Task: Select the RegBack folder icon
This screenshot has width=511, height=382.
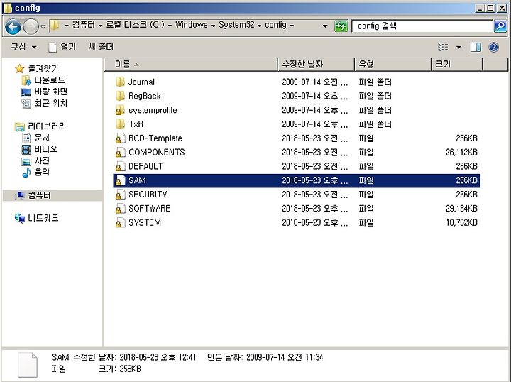Action: [x=120, y=96]
